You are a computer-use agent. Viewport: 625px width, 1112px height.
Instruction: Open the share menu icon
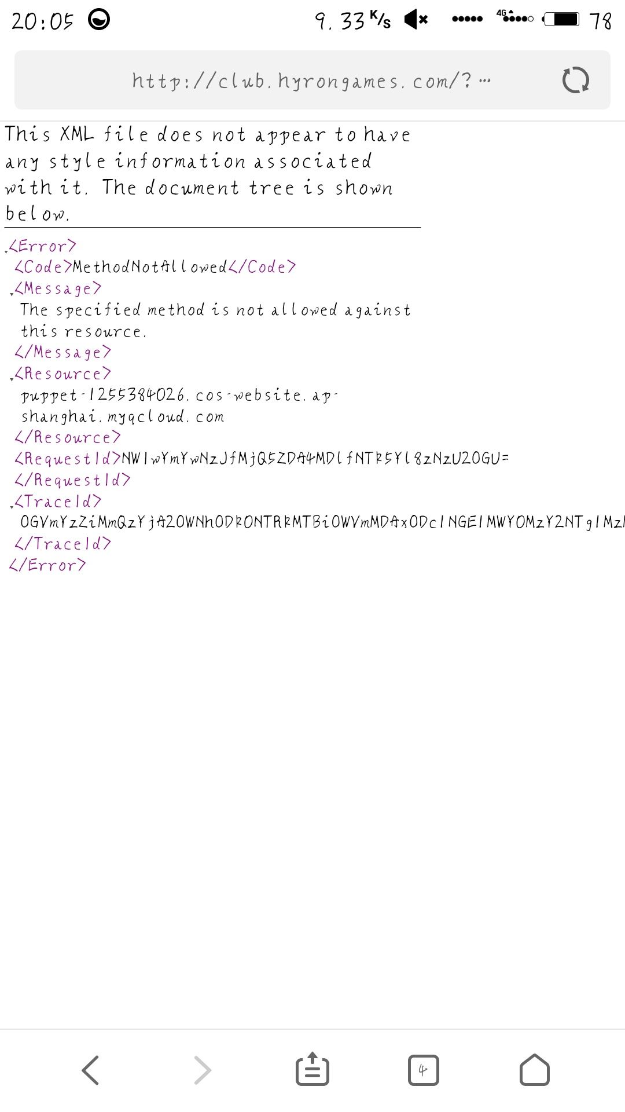click(x=312, y=1069)
